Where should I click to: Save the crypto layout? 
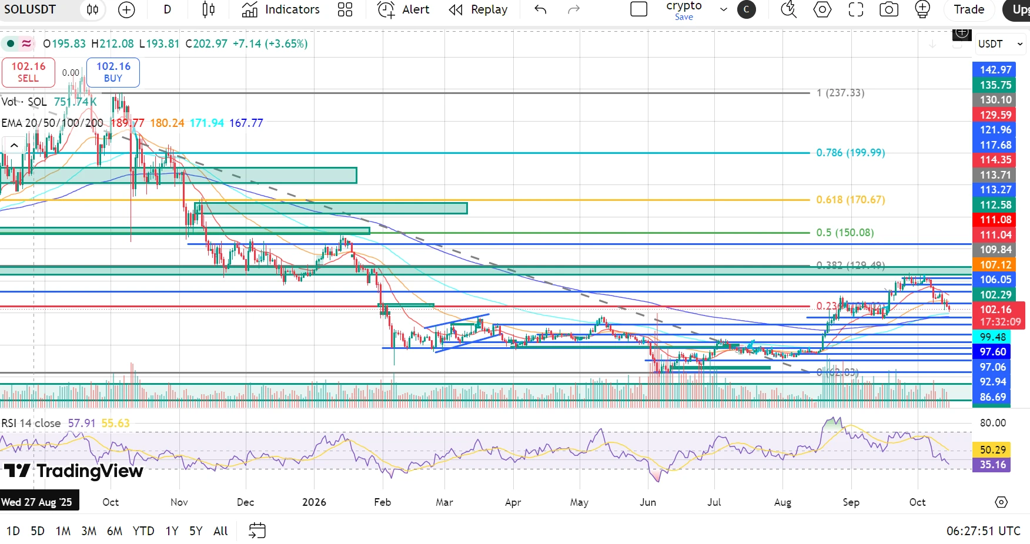pyautogui.click(x=684, y=17)
